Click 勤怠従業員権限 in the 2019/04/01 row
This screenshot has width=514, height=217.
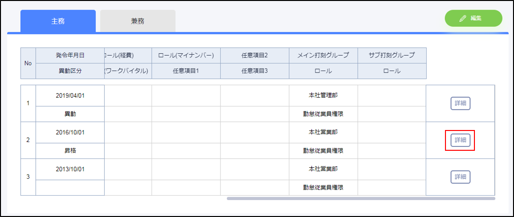323,114
